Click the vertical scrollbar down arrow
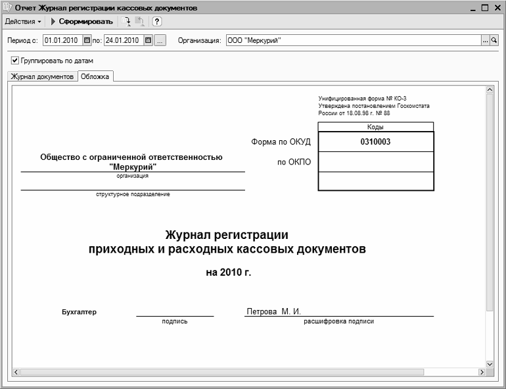This screenshot has width=506, height=389. point(489,363)
